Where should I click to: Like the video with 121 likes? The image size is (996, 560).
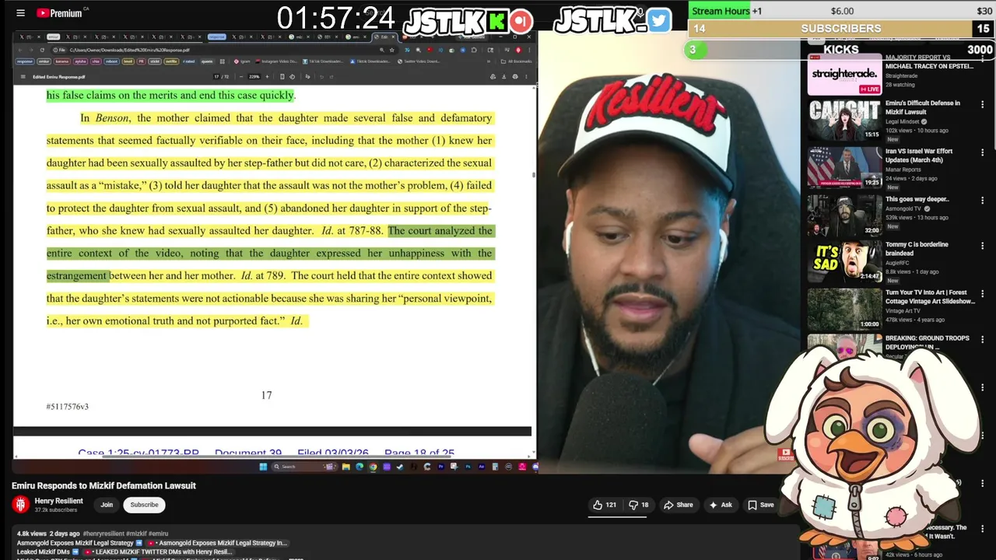(605, 505)
